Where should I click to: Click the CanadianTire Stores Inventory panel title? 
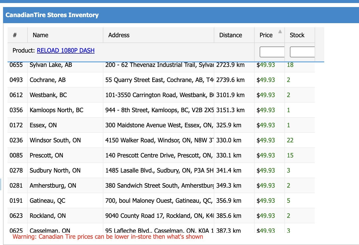[52, 15]
